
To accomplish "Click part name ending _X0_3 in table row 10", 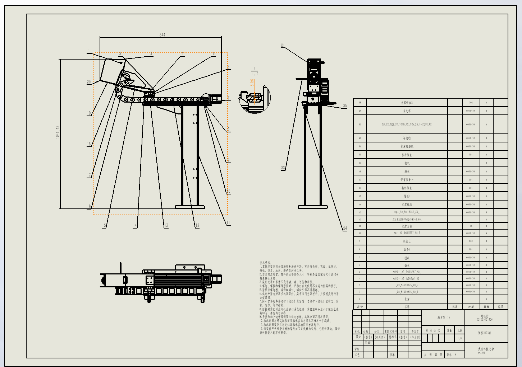I will coord(407,233).
